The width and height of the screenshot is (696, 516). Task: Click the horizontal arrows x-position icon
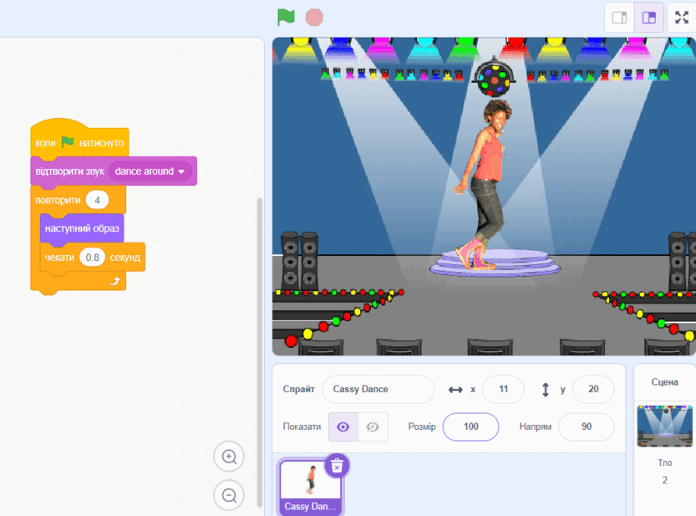point(455,390)
